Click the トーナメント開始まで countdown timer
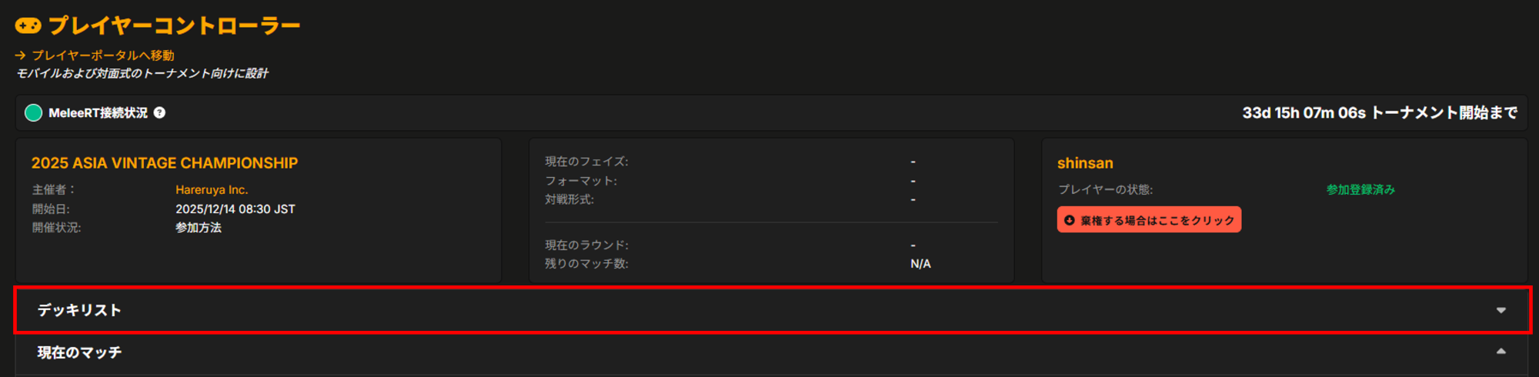The width and height of the screenshot is (1539, 377). [1380, 113]
